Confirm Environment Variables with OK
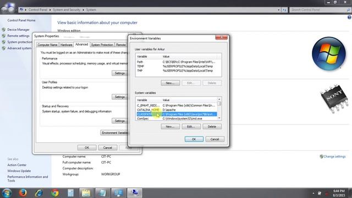 (x=194, y=139)
